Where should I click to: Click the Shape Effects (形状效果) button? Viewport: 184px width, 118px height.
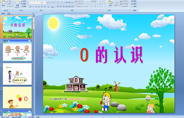[x=125, y=6]
